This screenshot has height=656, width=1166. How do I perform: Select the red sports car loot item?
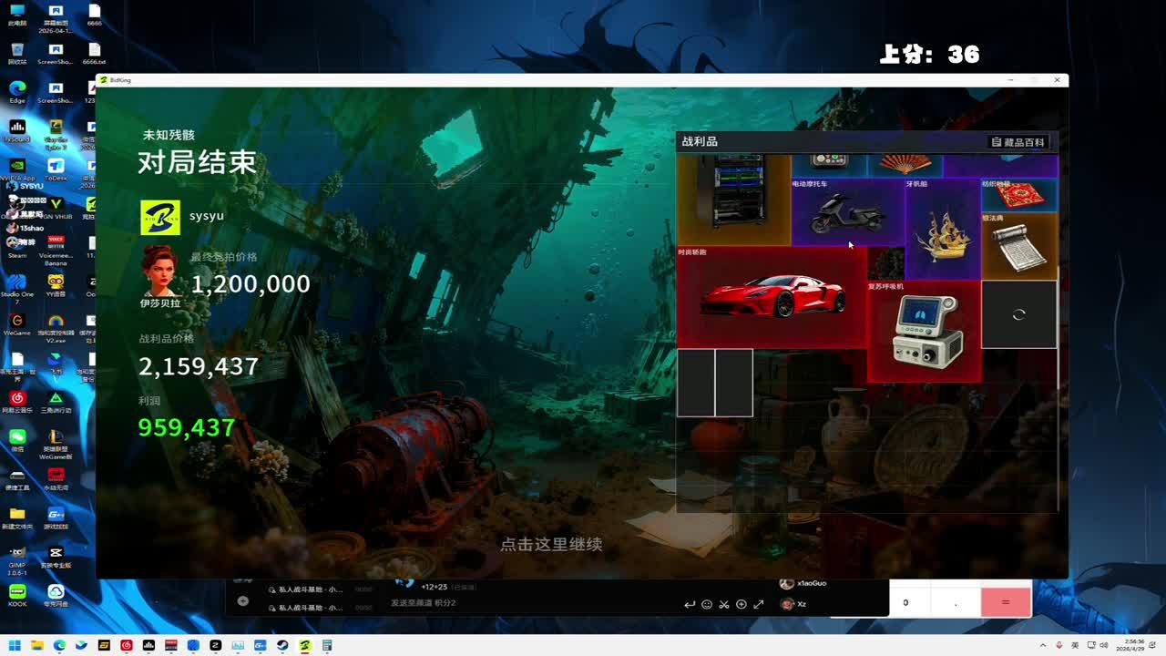(771, 296)
